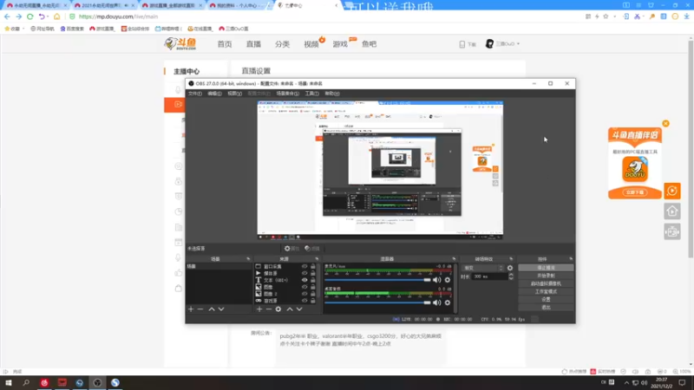This screenshot has width=694, height=390.
Task: Click the orange live button on right sidebar
Action: (671, 191)
